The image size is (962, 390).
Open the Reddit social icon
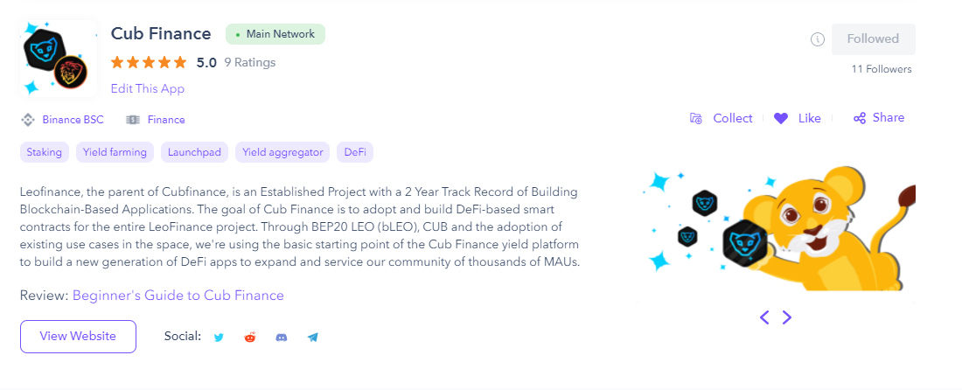(x=250, y=337)
